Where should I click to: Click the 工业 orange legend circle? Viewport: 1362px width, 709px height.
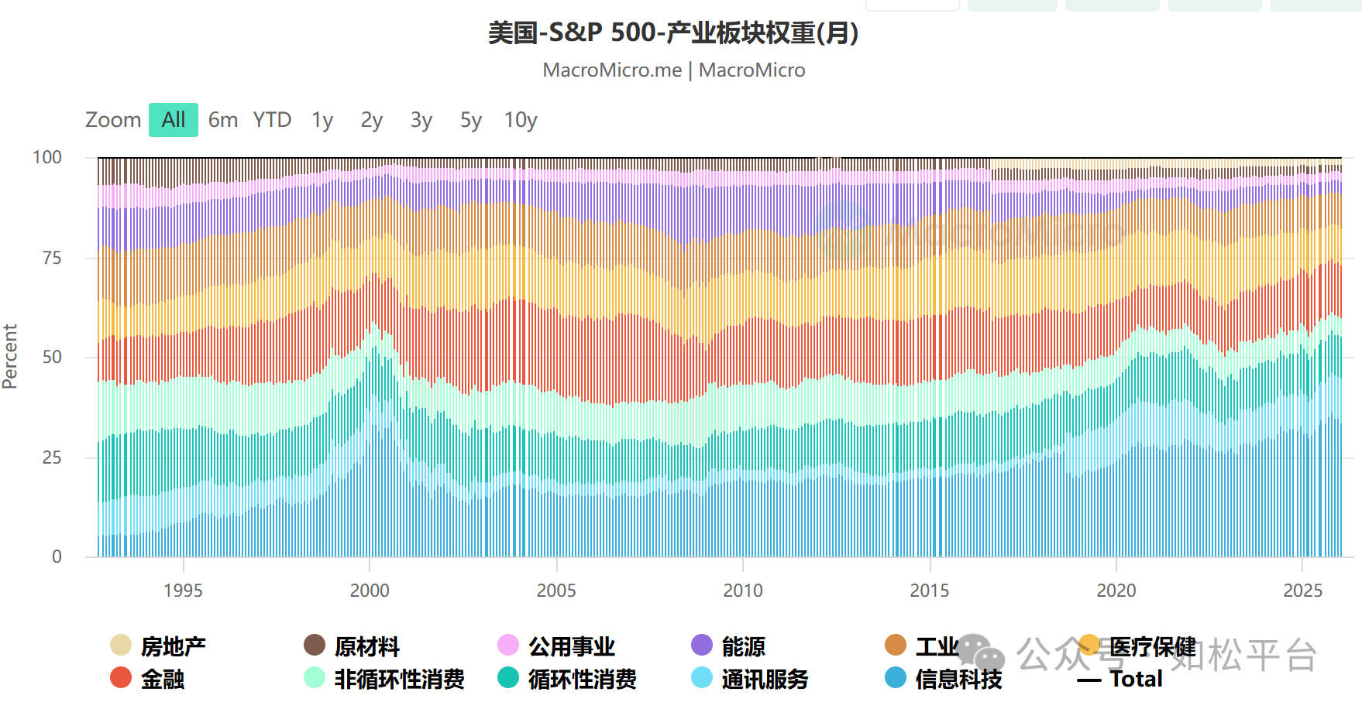tap(896, 646)
